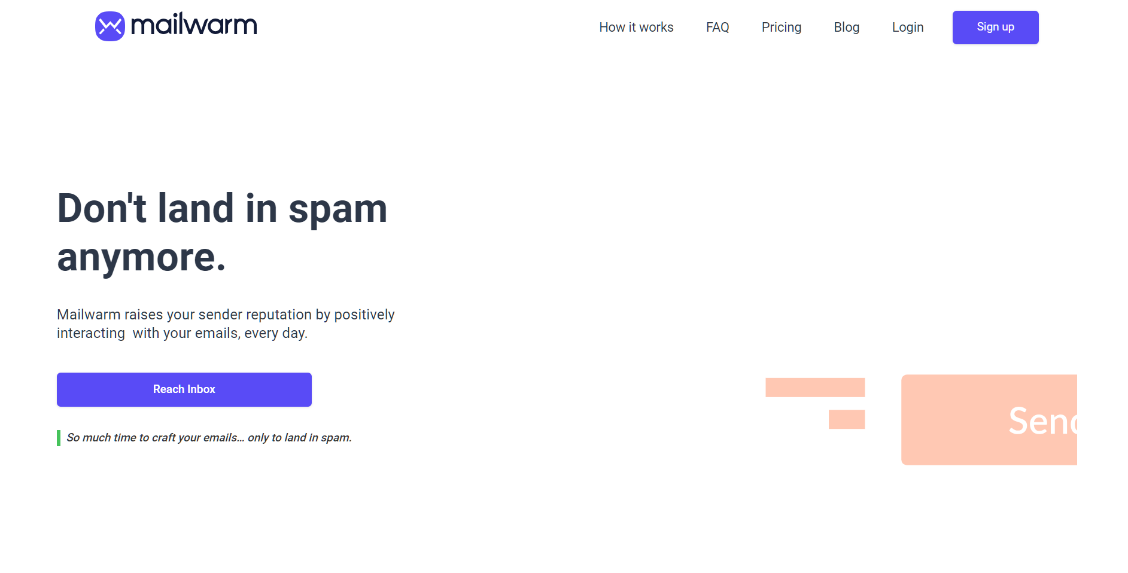Click the purple Mailwarm envelope logo icon
This screenshot has height=573, width=1128.
coord(110,26)
